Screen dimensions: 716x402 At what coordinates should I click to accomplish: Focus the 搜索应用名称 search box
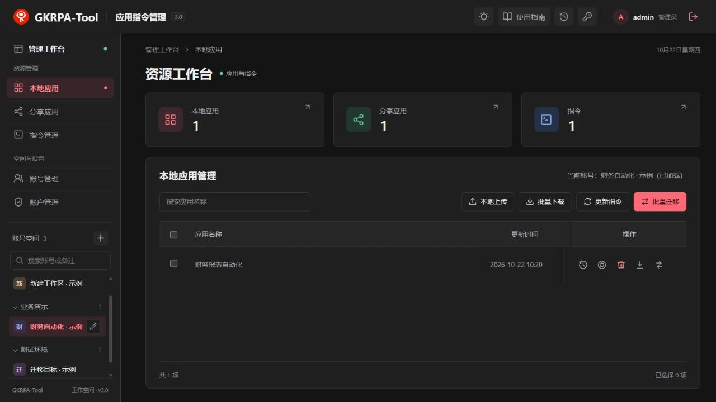point(235,202)
